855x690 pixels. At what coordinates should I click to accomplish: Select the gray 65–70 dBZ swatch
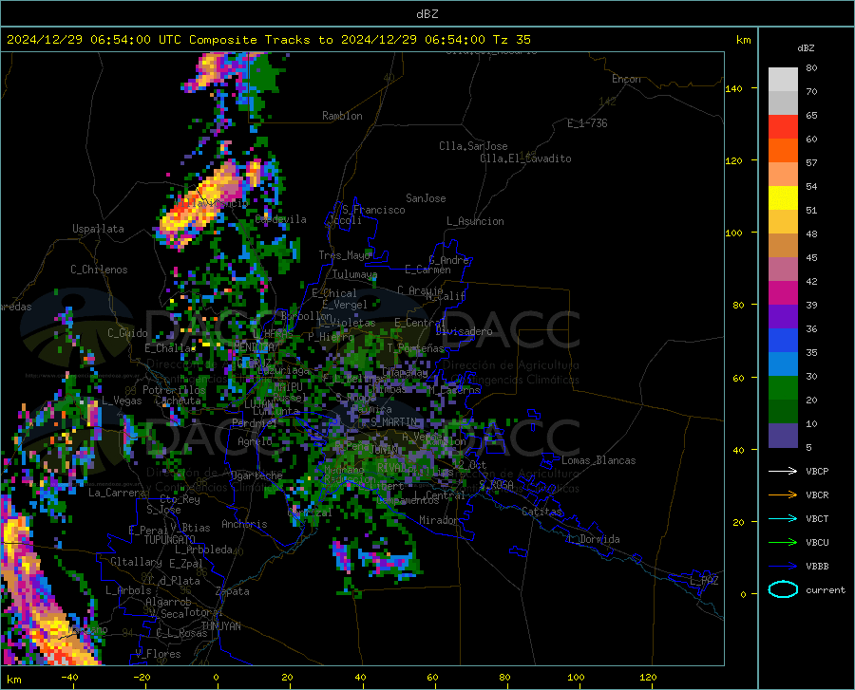783,103
